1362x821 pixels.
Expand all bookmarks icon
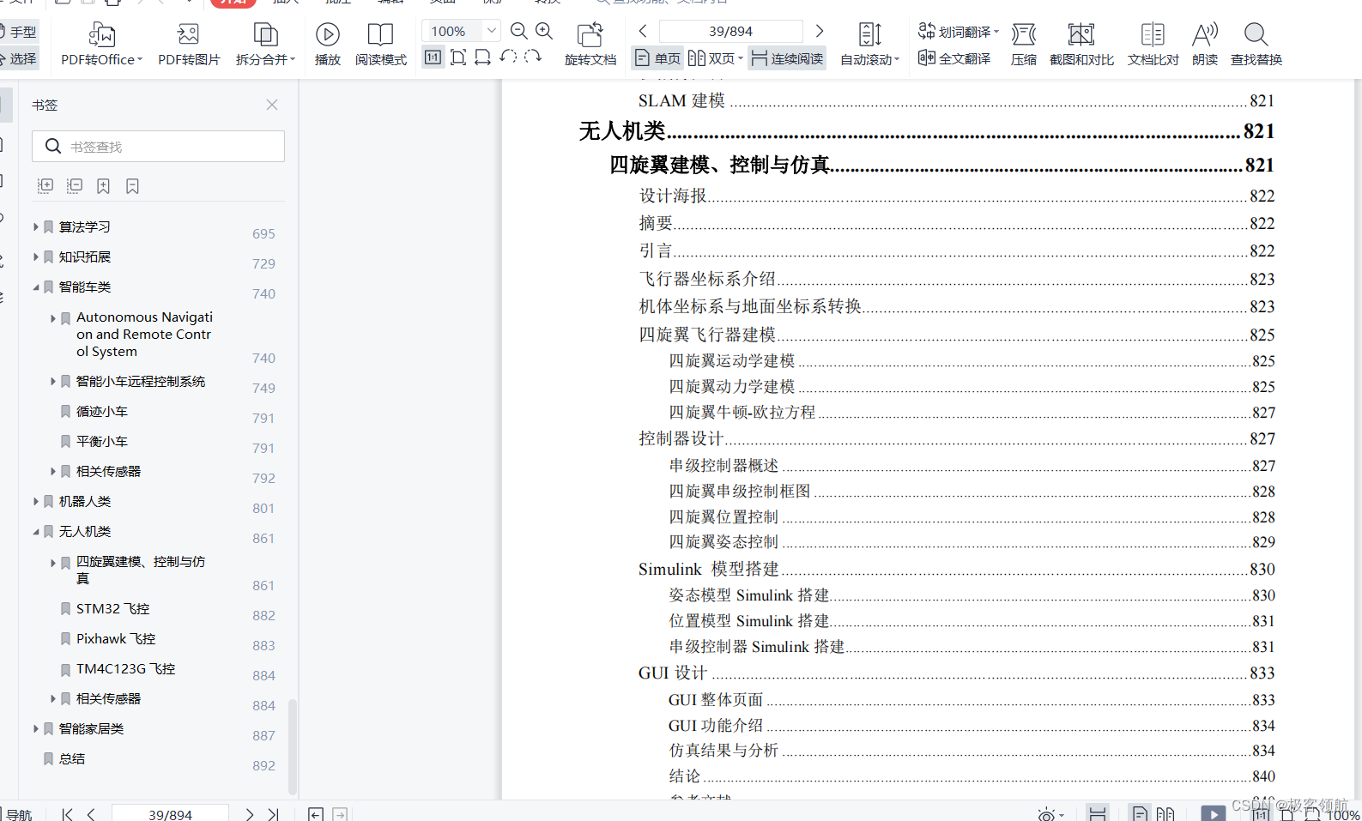[x=45, y=185]
